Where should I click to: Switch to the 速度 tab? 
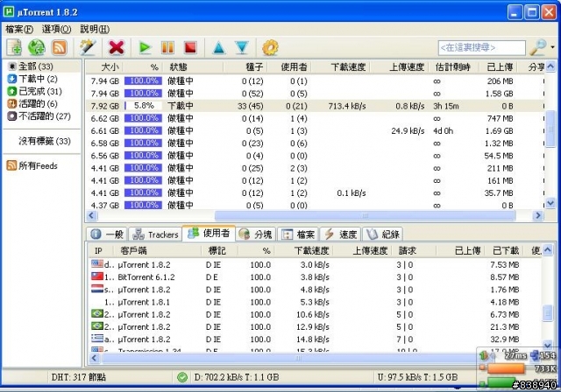tap(341, 234)
